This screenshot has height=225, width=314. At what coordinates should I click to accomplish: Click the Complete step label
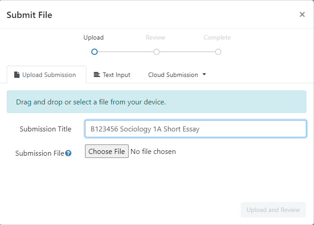pos(217,38)
